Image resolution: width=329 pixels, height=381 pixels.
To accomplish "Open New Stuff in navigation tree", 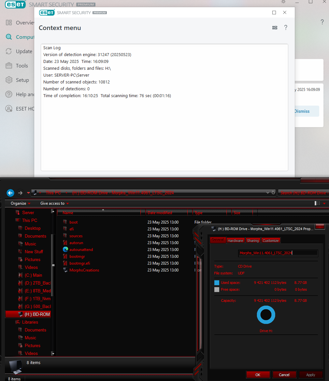I will coord(34,252).
